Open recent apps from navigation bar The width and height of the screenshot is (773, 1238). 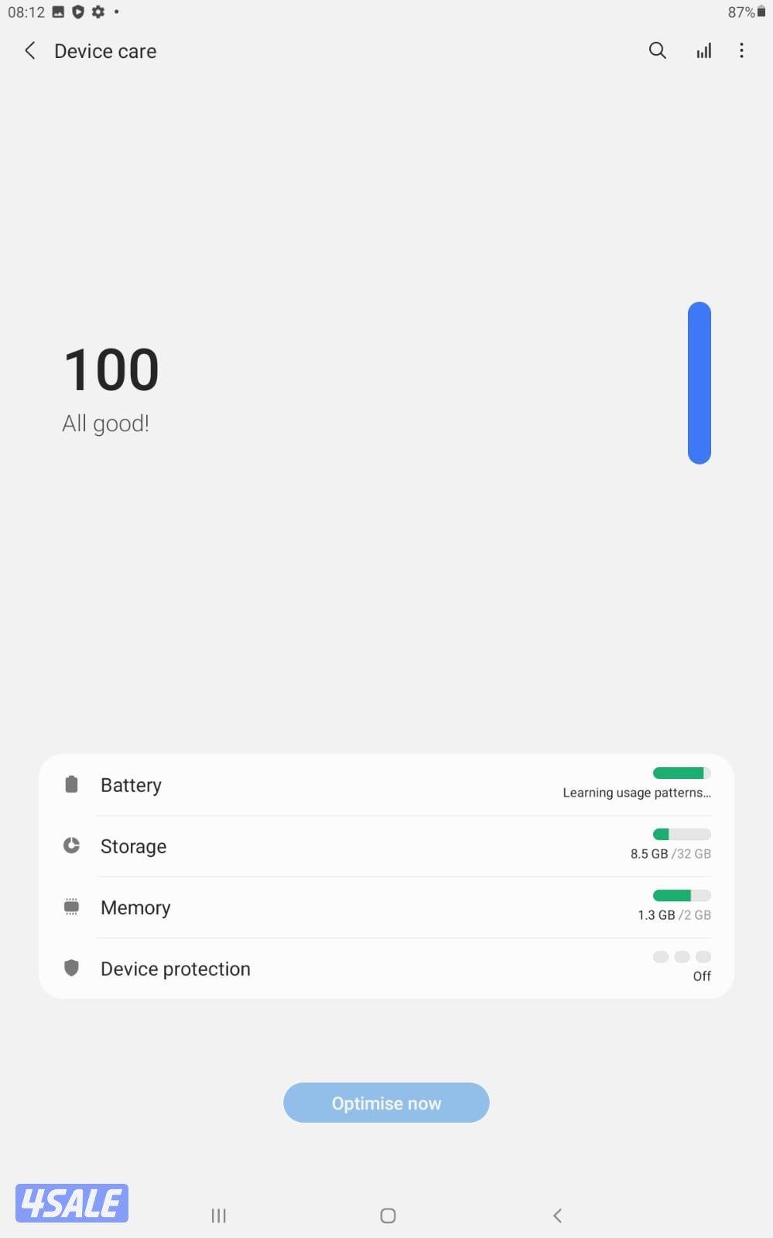click(x=219, y=1216)
